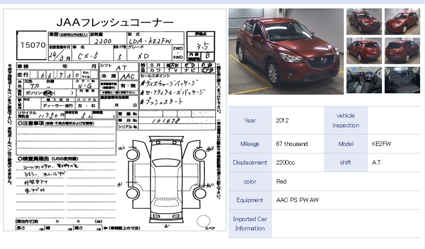Open the dashboard interior thumbnail
Image resolution: width=425 pixels, height=249 pixels.
[364, 80]
